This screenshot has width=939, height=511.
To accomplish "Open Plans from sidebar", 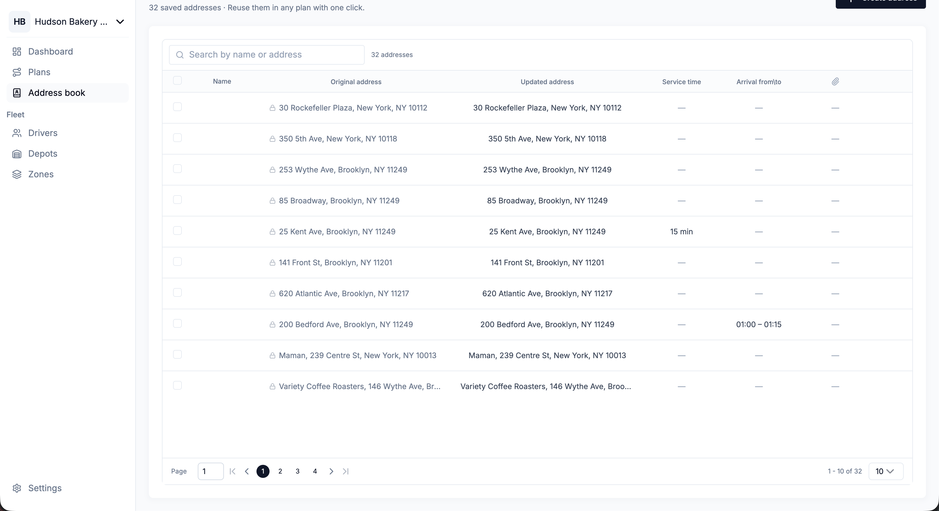I will [67, 72].
